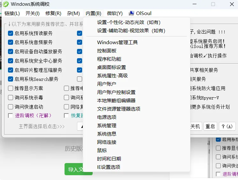Open the 微软(Y) menu

pyautogui.click(x=115, y=13)
